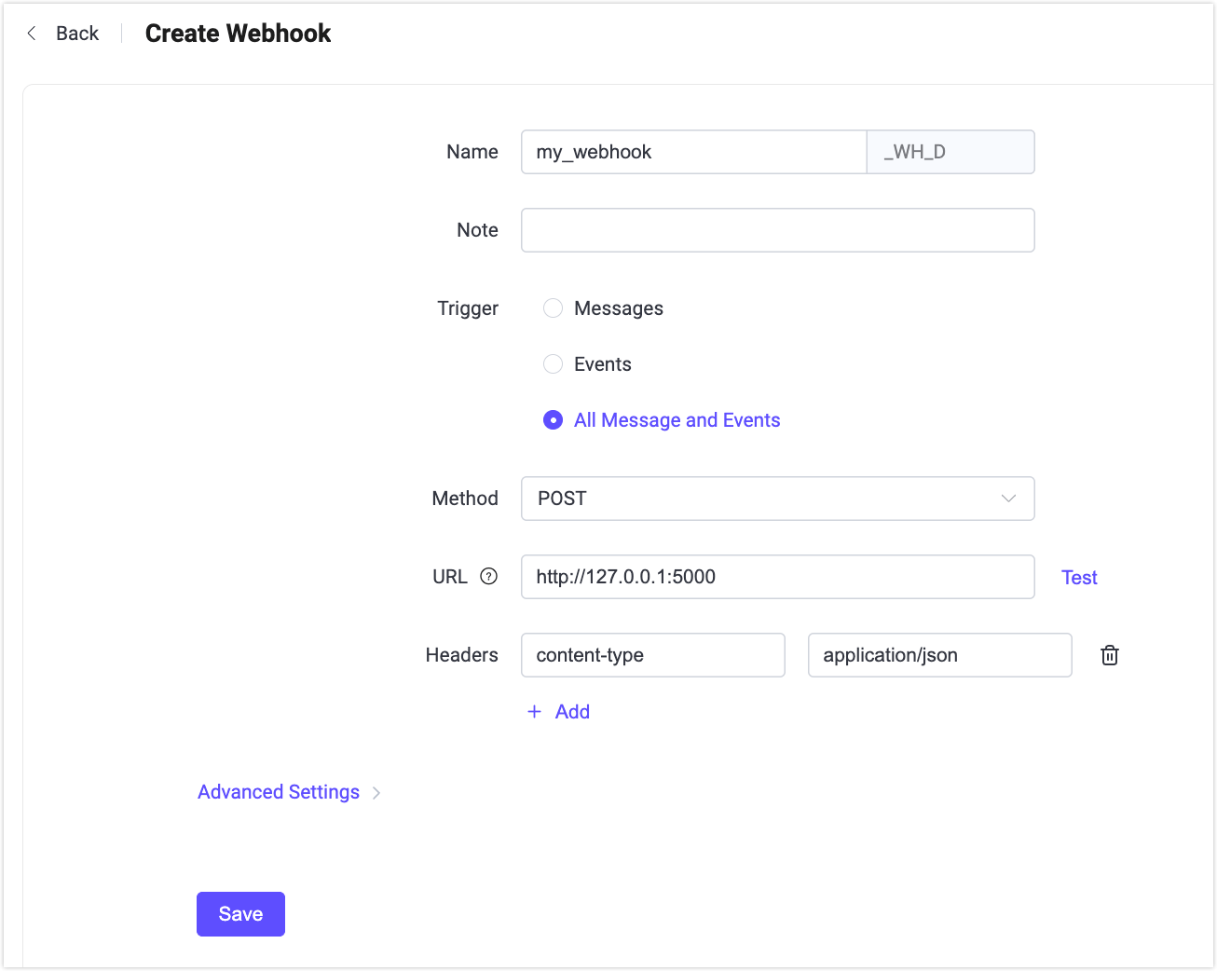
Task: Click the Test link beside URL field
Action: [x=1078, y=577]
